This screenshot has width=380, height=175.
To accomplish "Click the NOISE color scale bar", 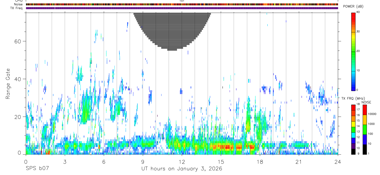I will click(365, 129).
